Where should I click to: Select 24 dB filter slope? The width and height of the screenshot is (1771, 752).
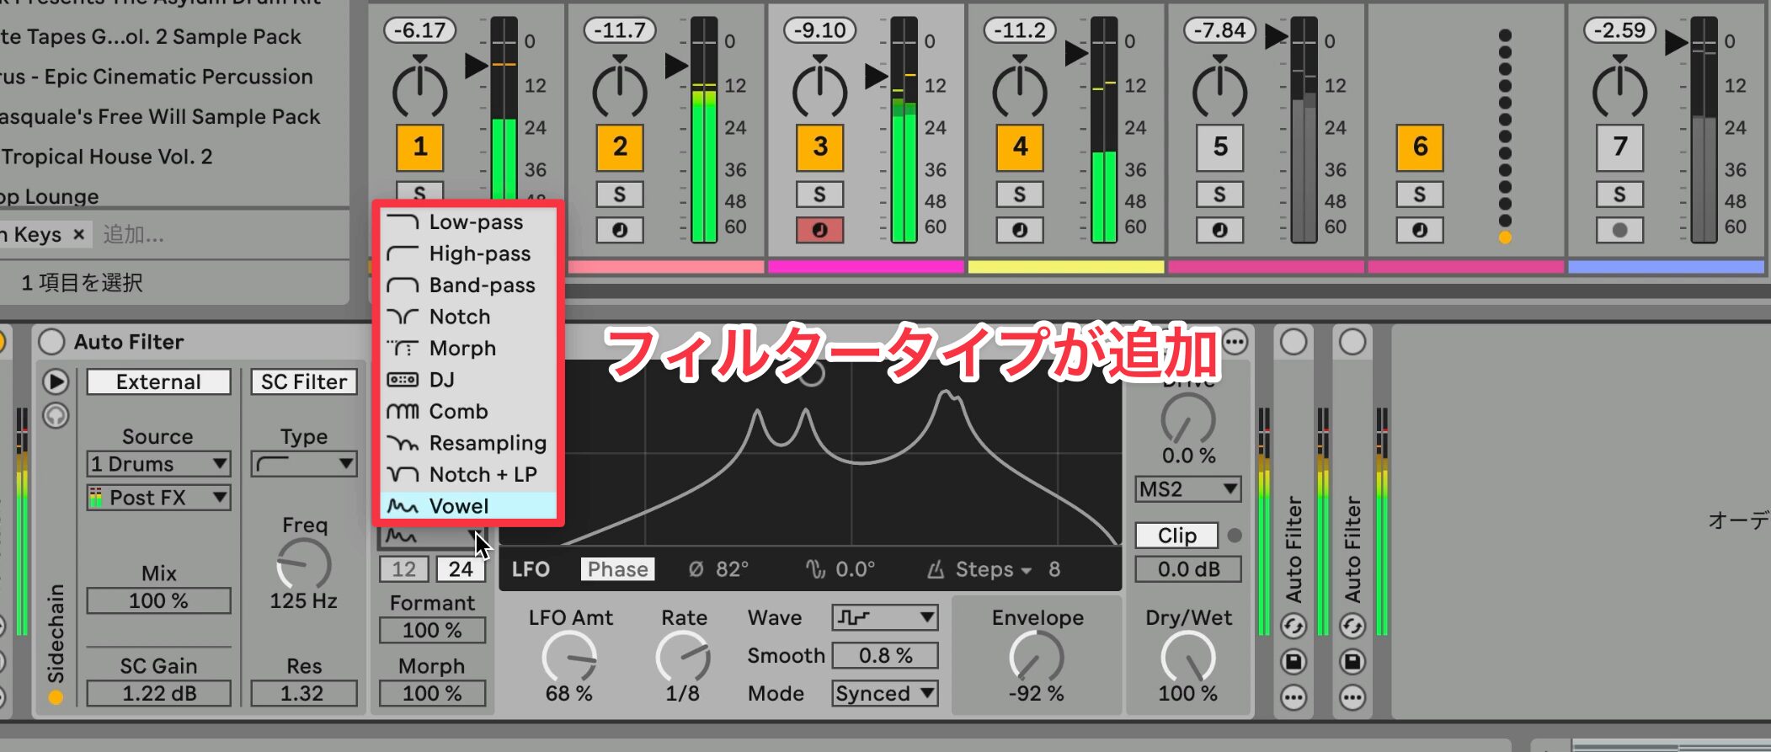pos(461,569)
